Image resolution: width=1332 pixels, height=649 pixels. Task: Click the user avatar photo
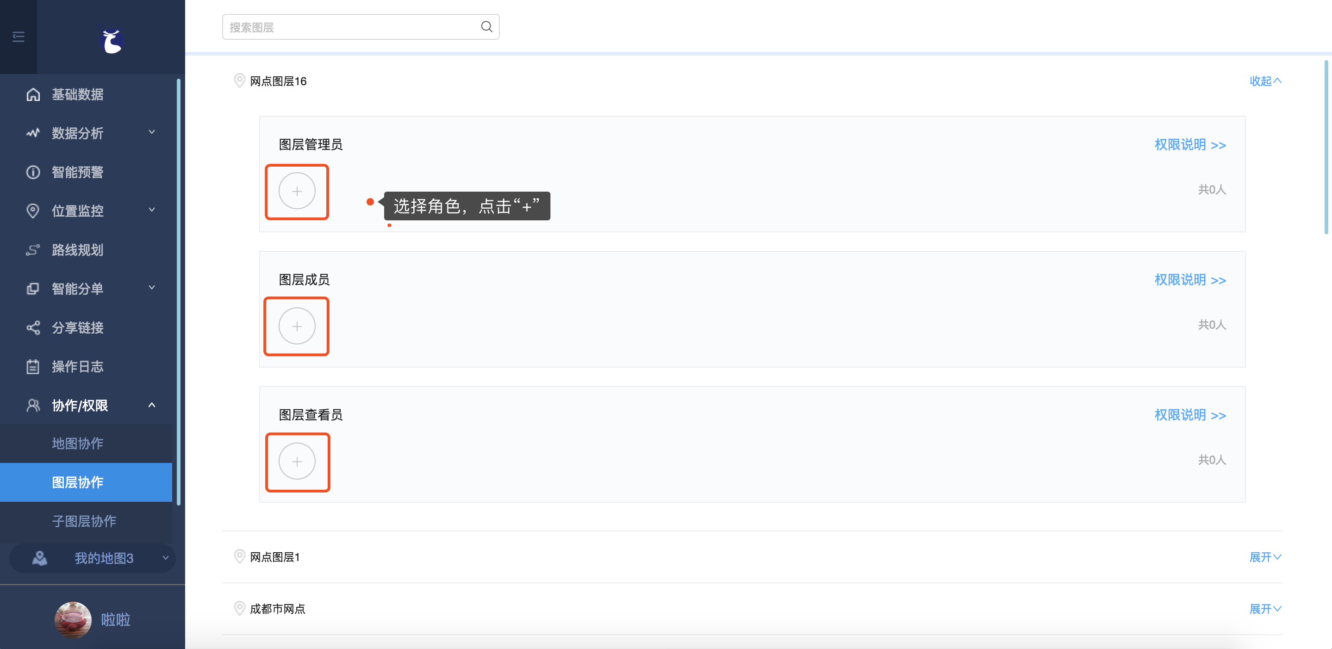point(73,619)
